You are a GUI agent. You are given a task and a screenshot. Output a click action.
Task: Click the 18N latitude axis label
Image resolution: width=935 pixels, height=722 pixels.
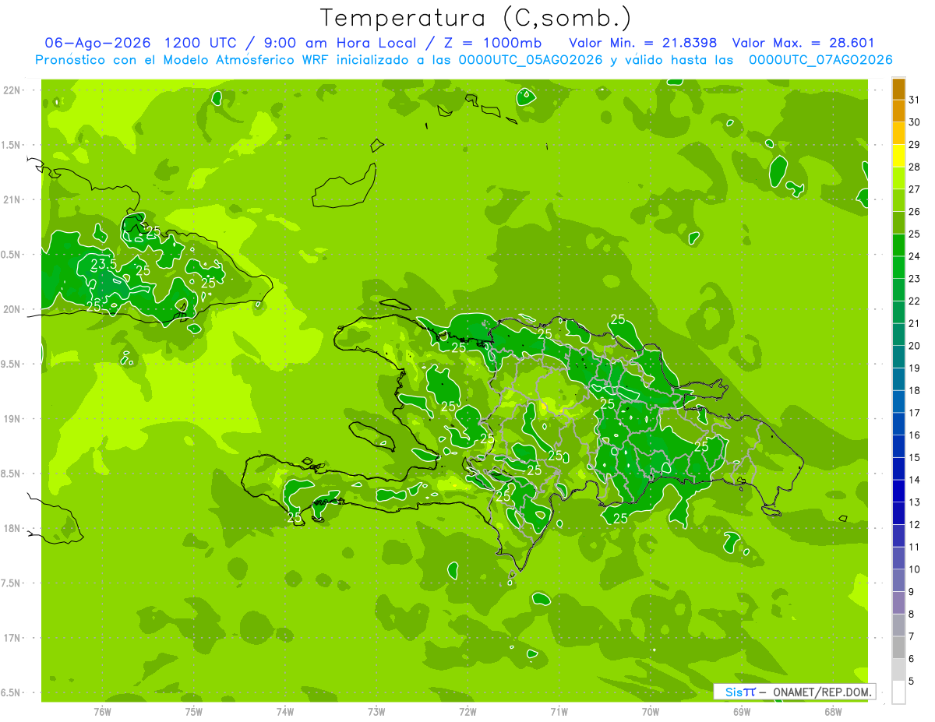(x=13, y=528)
